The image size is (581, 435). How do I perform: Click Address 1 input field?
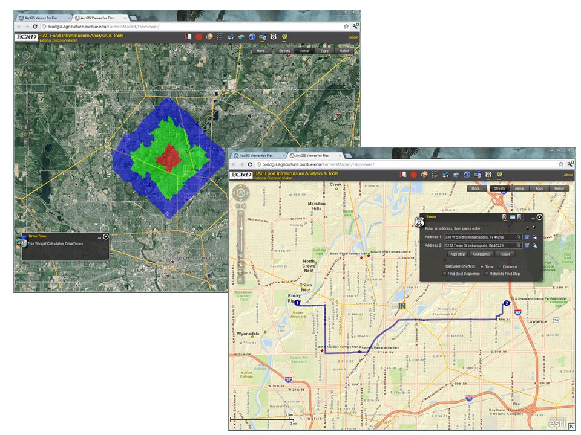click(483, 237)
